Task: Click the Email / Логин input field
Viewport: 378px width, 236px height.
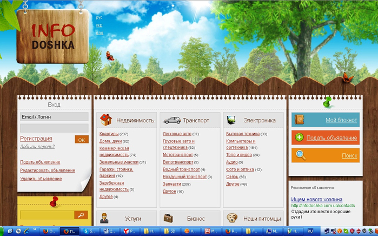Action: 54,117
